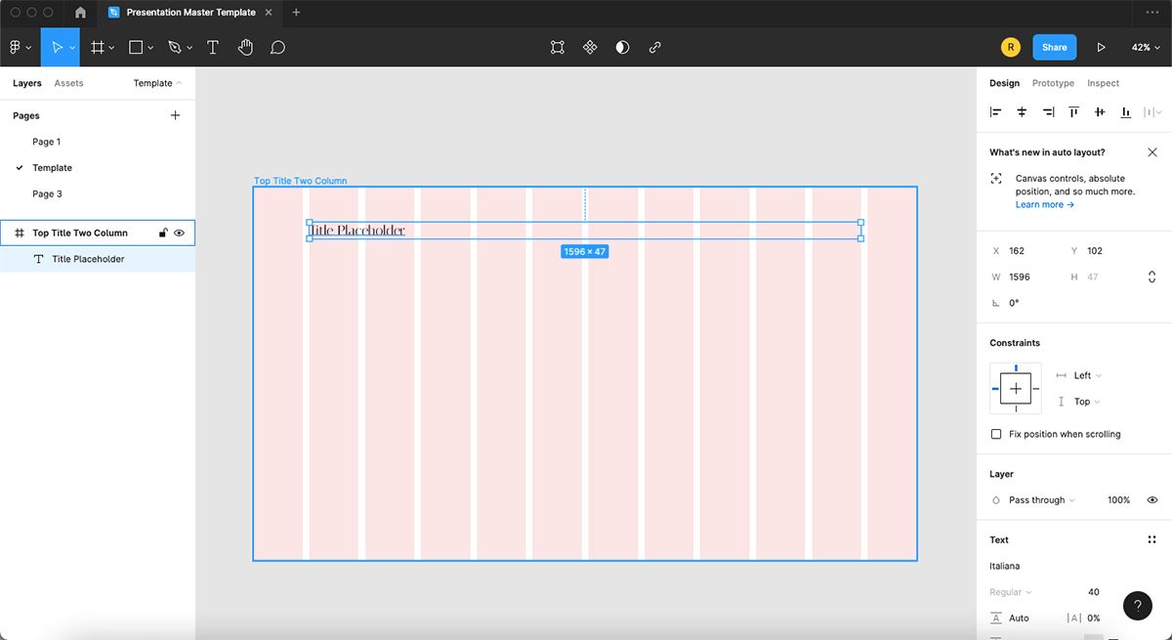Hide the Top Title Two Column frame
Viewport: 1172px width, 640px height.
(179, 233)
